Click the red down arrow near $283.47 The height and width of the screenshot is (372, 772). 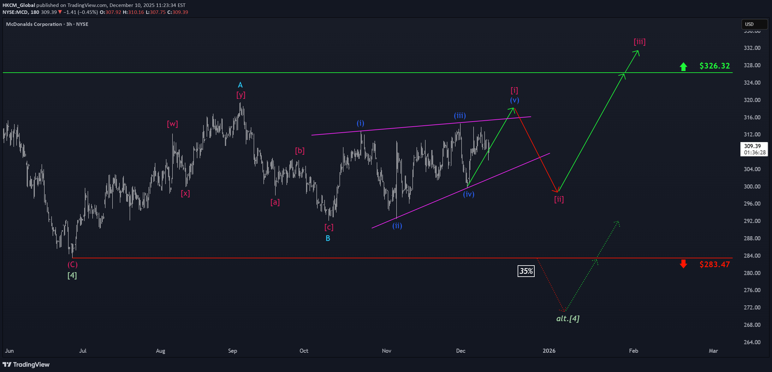(683, 264)
